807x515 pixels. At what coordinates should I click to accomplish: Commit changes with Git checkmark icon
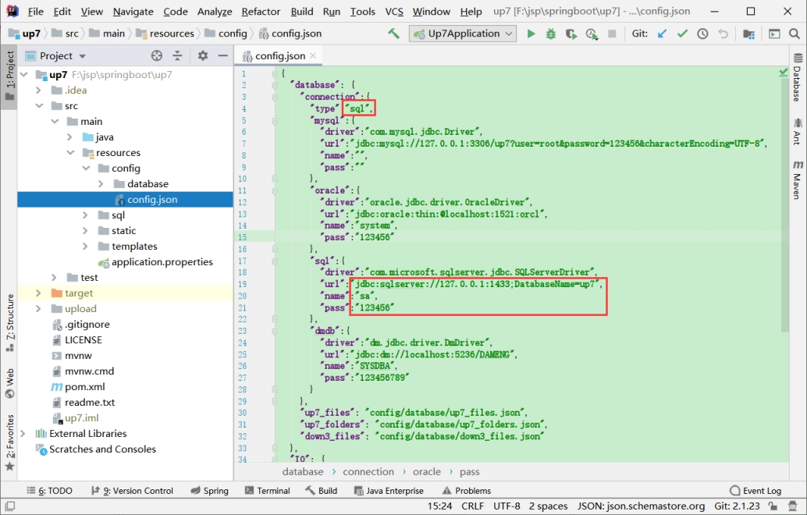[682, 34]
